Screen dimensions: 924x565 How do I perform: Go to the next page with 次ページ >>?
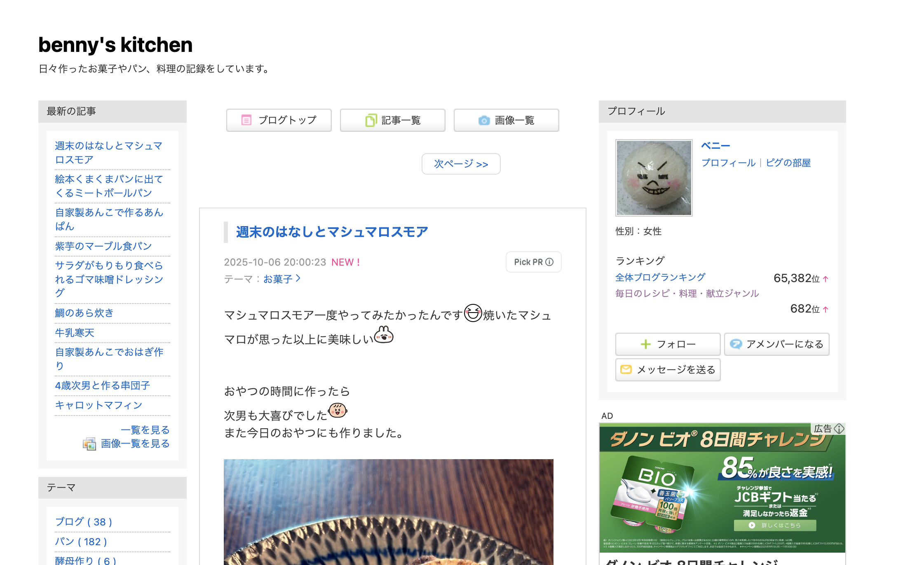click(x=461, y=164)
